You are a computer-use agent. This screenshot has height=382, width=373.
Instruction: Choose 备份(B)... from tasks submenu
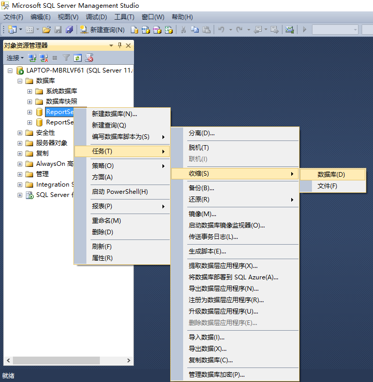[x=235, y=188]
